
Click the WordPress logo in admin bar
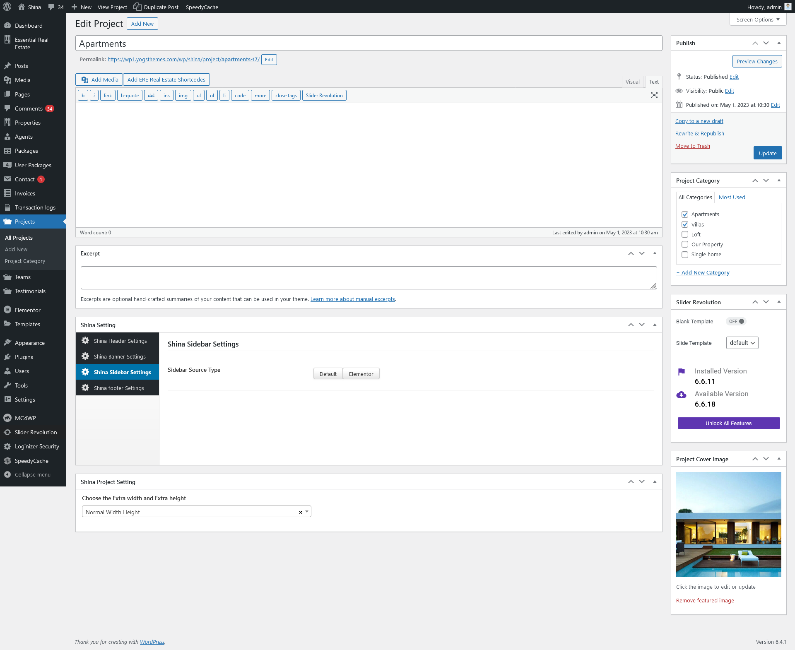click(7, 7)
